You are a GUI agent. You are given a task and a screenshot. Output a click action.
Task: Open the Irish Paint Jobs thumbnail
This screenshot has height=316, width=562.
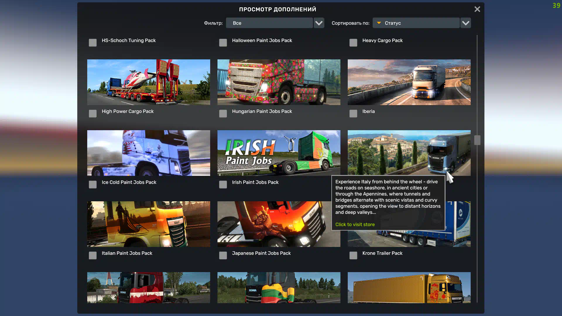click(x=279, y=153)
